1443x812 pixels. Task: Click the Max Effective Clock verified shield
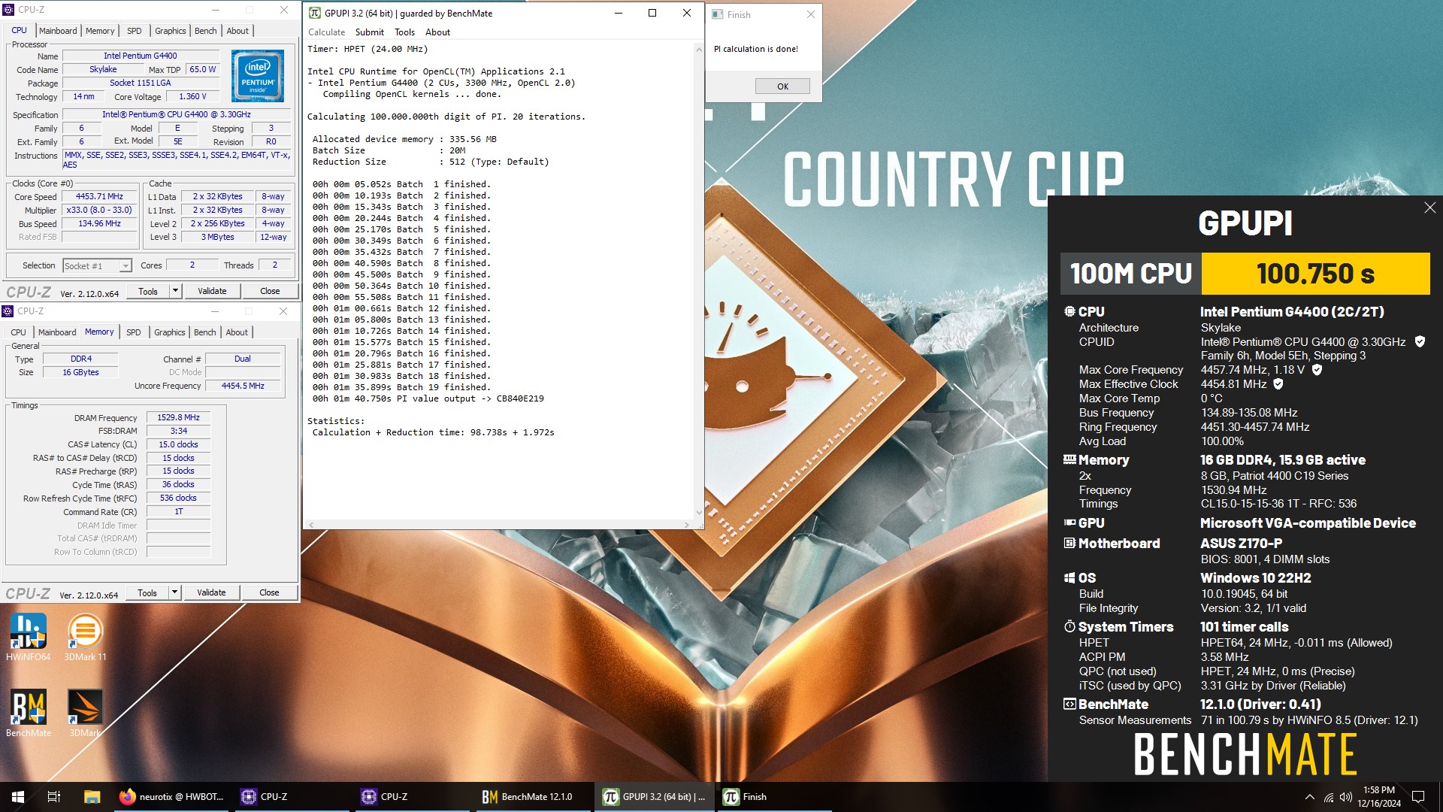pos(1278,384)
